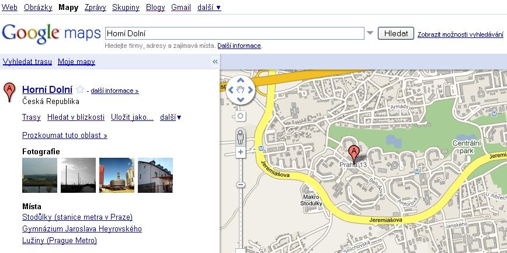Viewport: 507px width, 253px height.
Task: Click the red marker A on the map
Action: (x=354, y=154)
